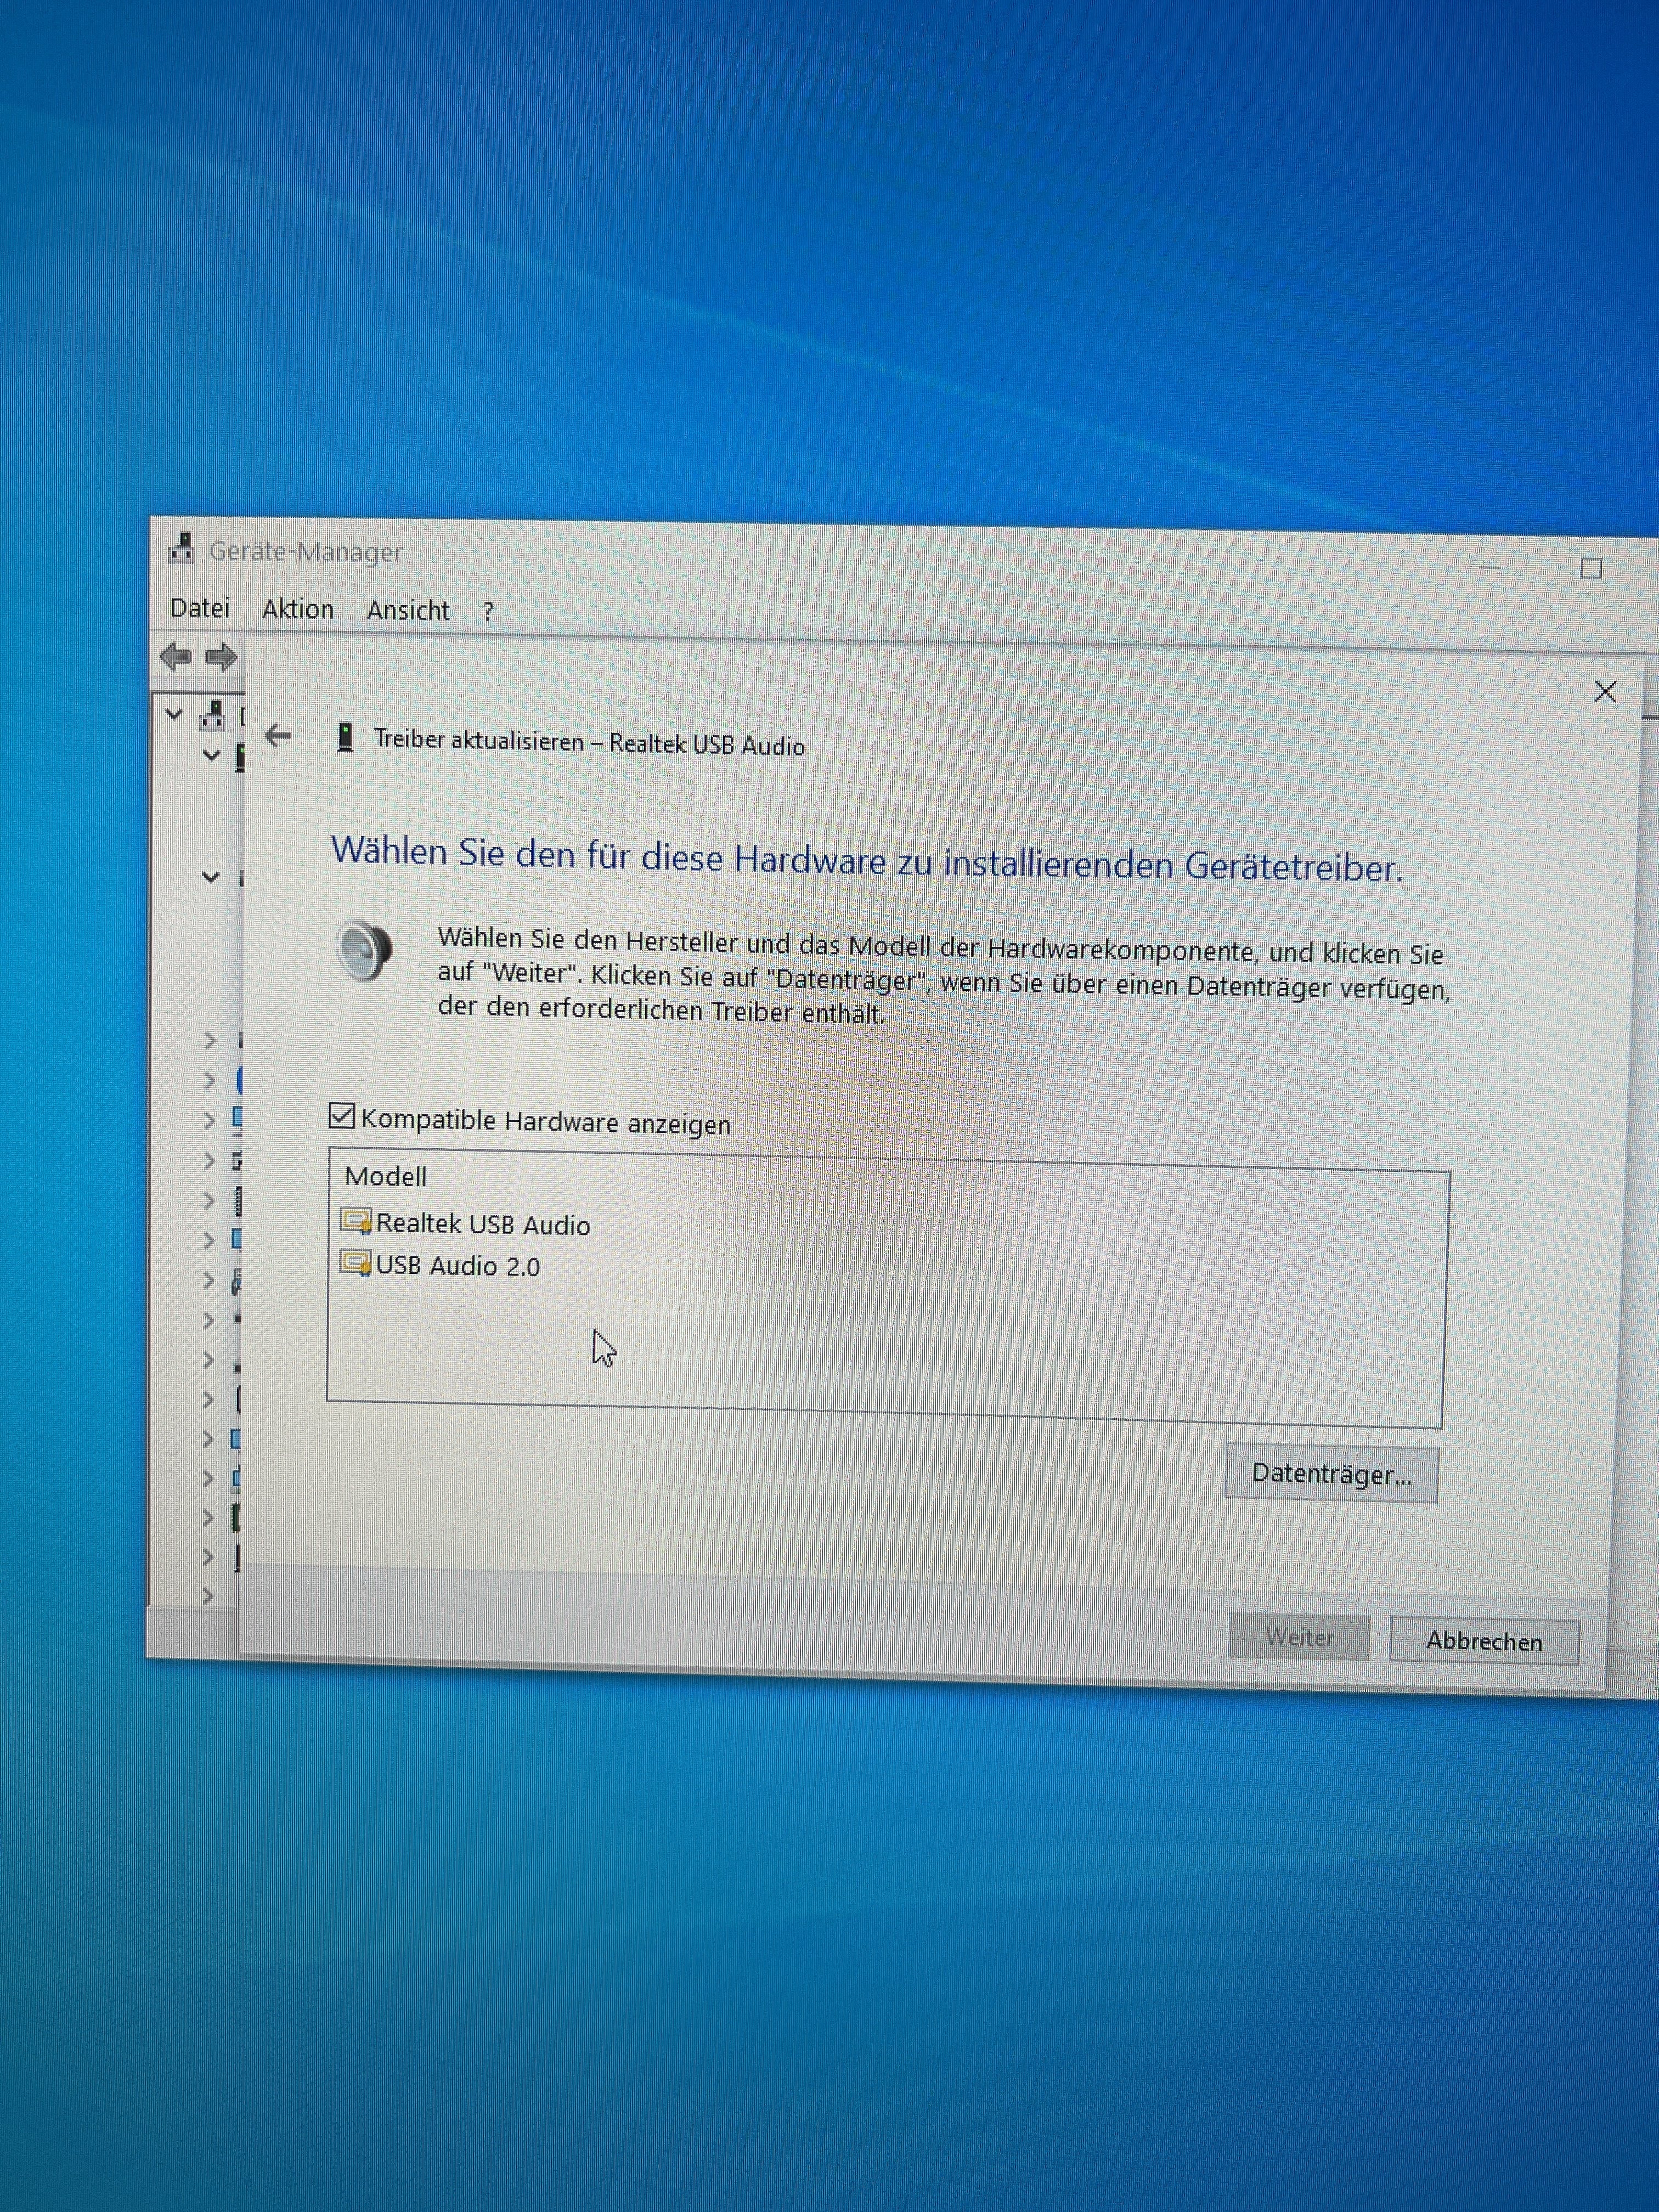
Task: Expand the bottommost collapsed tree category
Action: click(x=208, y=1596)
